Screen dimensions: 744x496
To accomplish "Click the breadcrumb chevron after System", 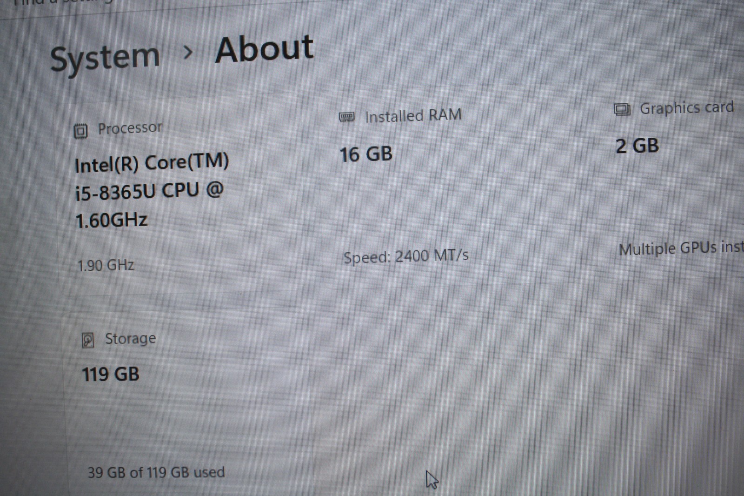I will [188, 53].
